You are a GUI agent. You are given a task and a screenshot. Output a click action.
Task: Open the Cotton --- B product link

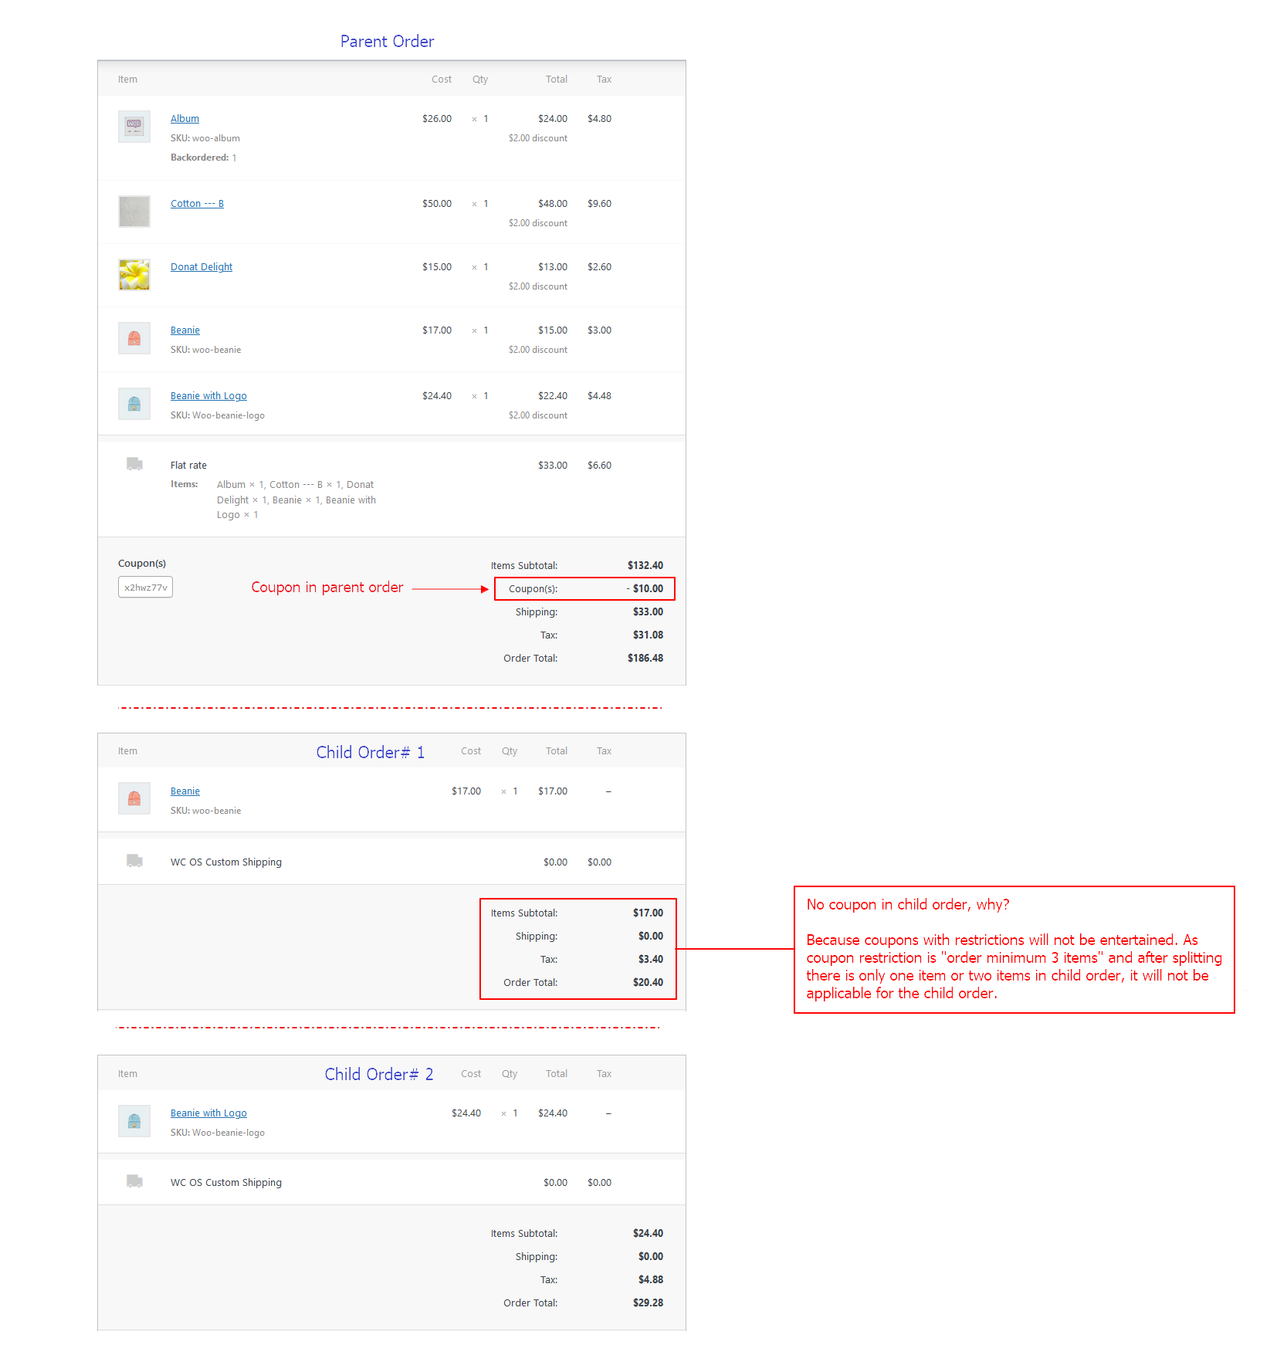(x=197, y=204)
